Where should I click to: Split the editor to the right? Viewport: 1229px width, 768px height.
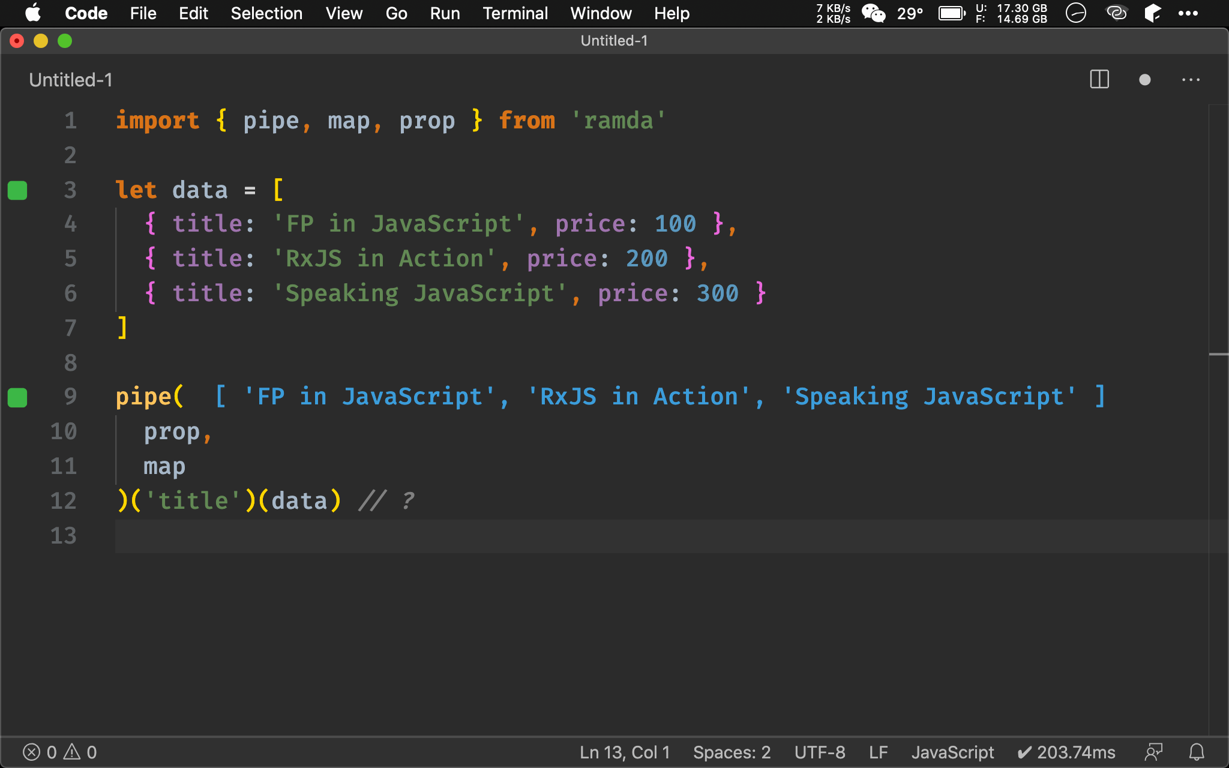coord(1099,79)
